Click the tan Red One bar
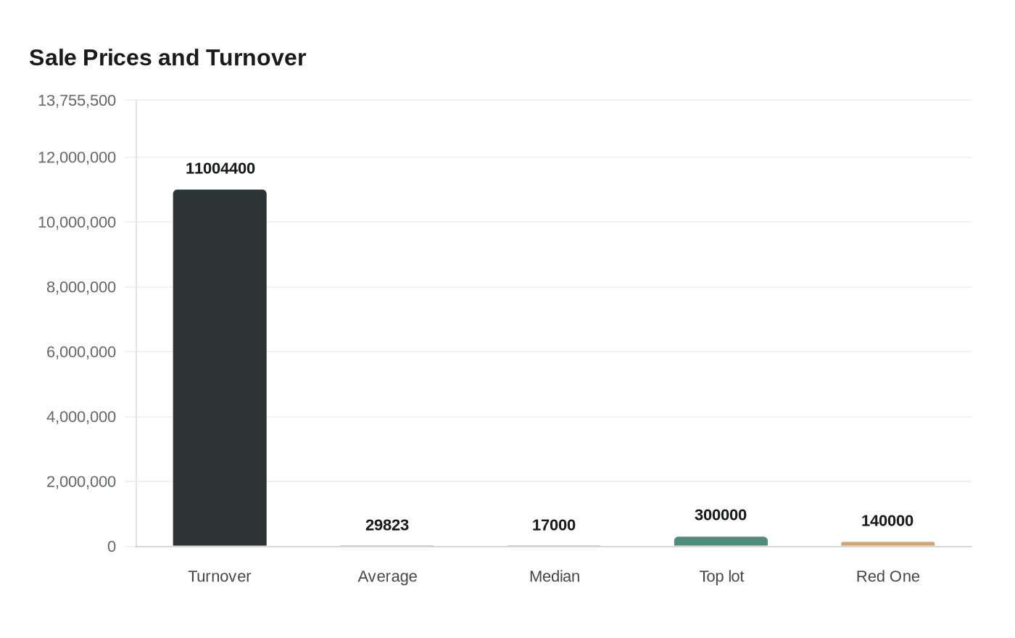The width and height of the screenshot is (1015, 638). point(887,544)
